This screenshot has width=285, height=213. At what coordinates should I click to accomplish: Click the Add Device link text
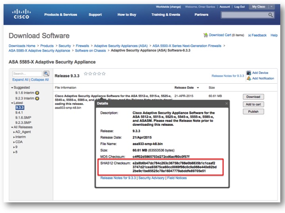(x=260, y=73)
